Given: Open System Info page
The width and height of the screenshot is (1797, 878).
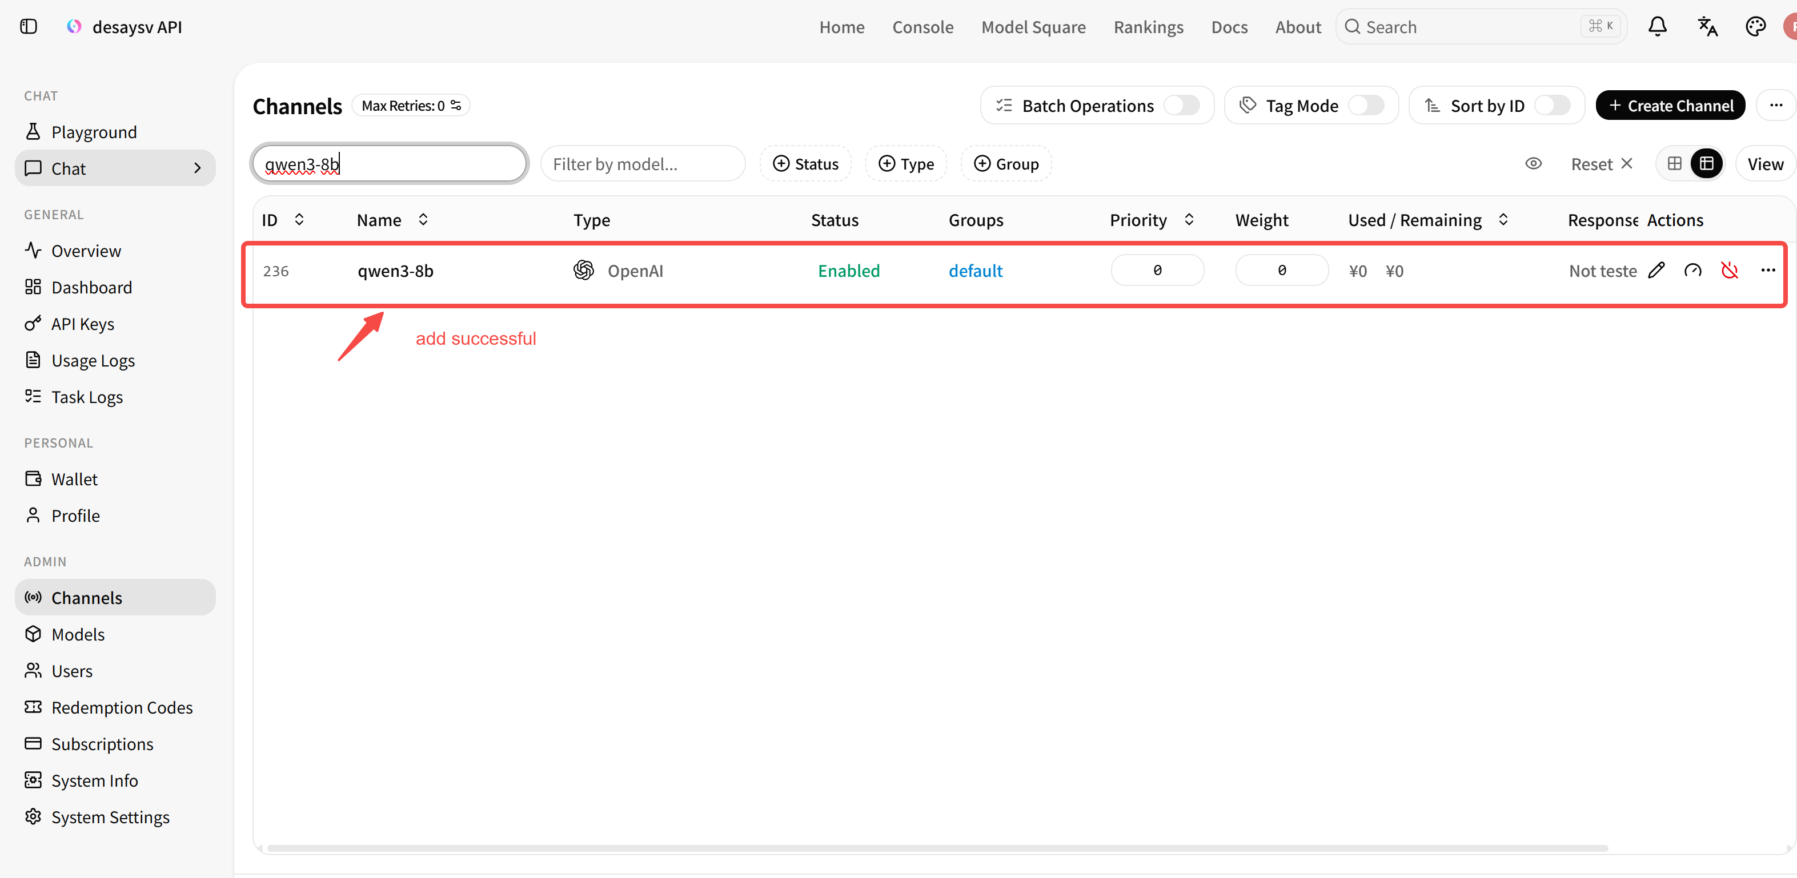Looking at the screenshot, I should pos(115,780).
